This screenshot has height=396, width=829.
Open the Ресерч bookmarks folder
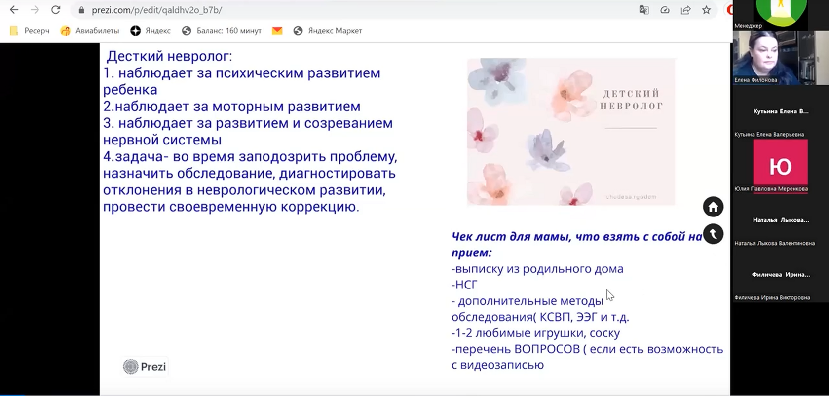click(x=30, y=31)
